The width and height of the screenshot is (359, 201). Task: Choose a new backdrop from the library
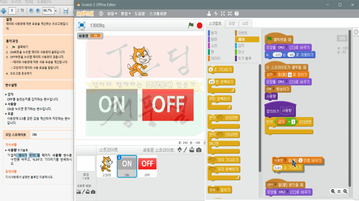click(79, 192)
